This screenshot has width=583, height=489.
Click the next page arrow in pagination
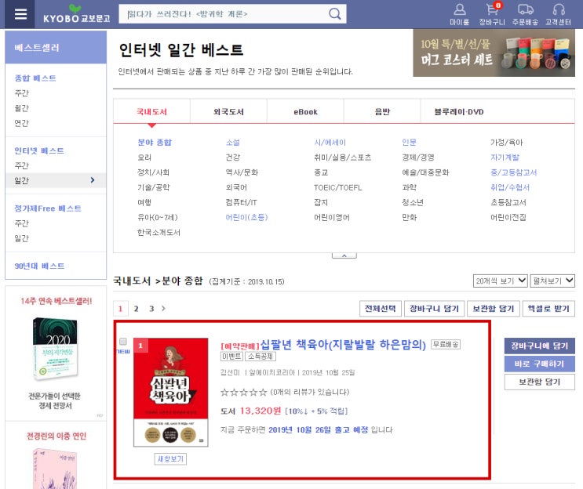click(x=163, y=308)
